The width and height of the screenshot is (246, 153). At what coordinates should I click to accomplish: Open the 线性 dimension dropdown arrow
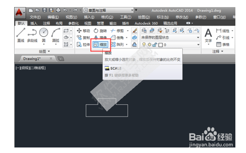click(x=232, y=31)
